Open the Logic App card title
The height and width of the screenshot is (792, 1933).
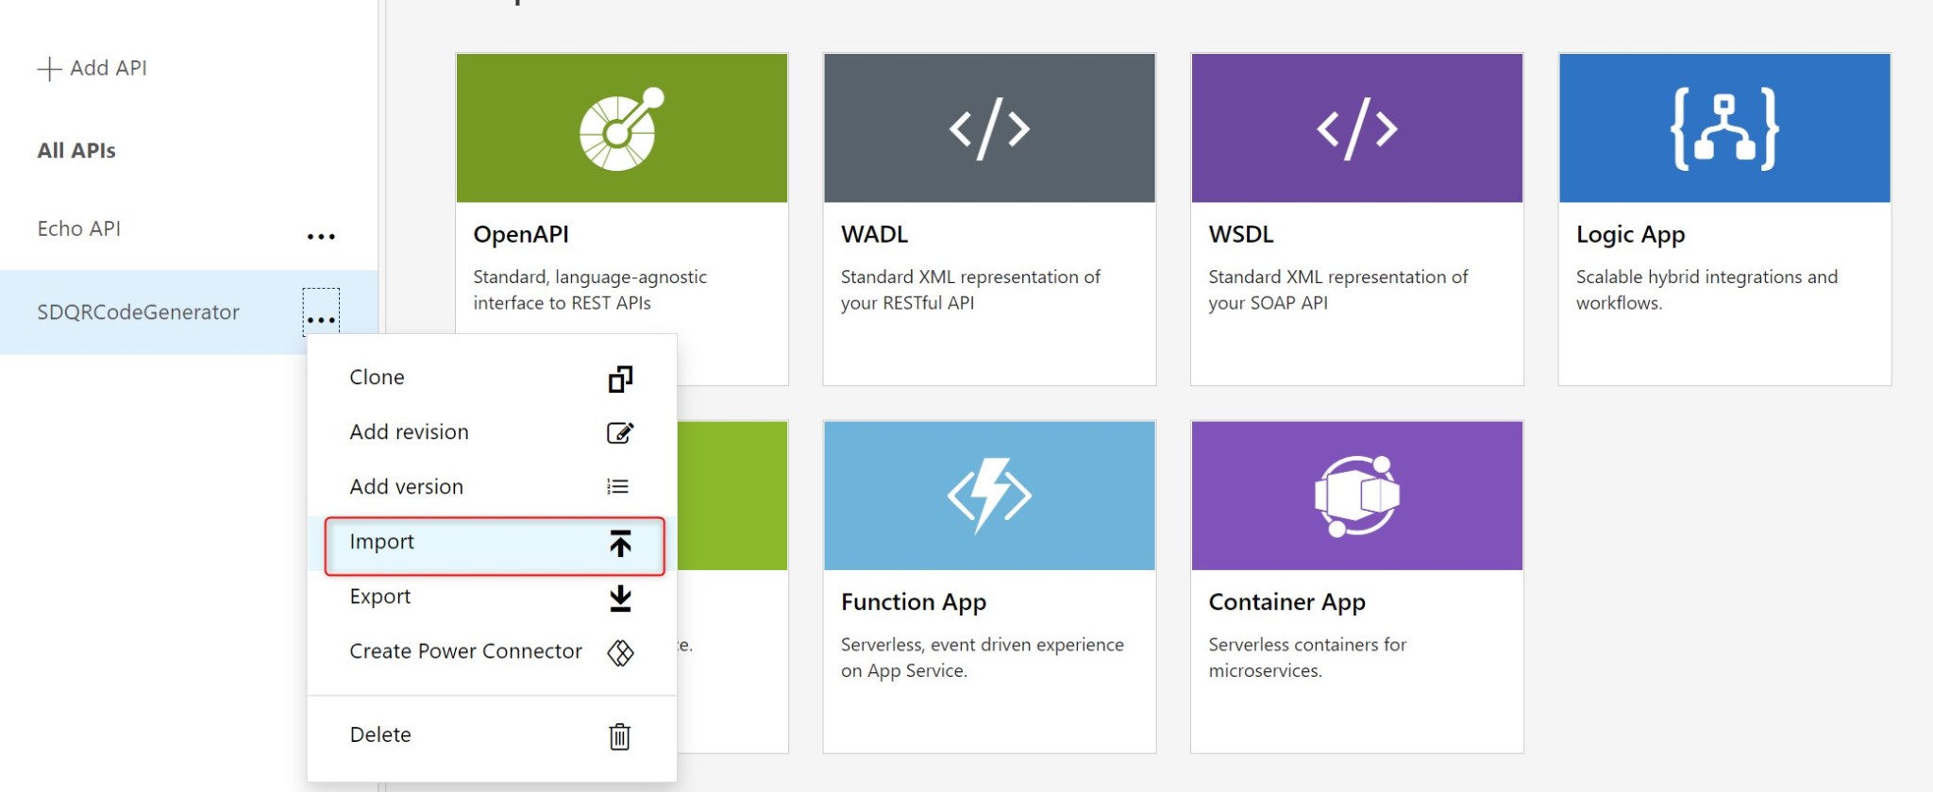click(x=1630, y=234)
